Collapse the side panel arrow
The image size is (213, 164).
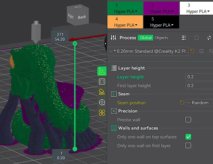pyautogui.click(x=106, y=44)
